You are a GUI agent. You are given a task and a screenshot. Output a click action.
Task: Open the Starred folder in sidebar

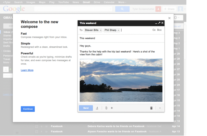click(x=7, y=35)
